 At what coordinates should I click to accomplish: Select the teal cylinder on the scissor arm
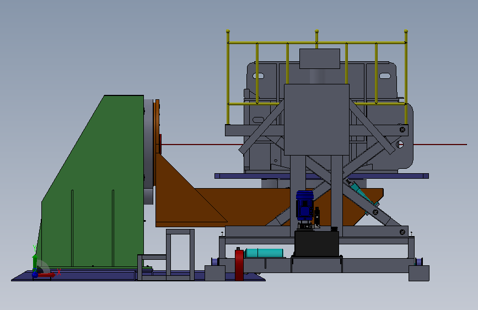click(x=363, y=193)
